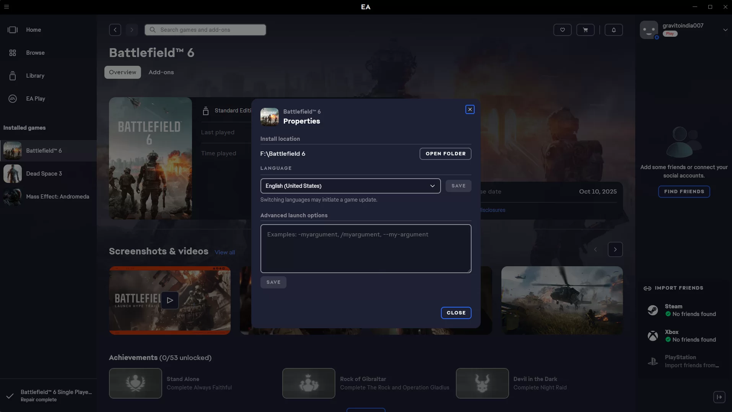Open EA Play in the sidebar
732x412 pixels.
[36, 99]
